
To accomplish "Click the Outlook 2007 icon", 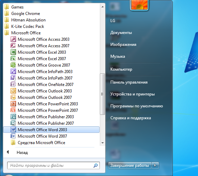I will coord(13,97).
